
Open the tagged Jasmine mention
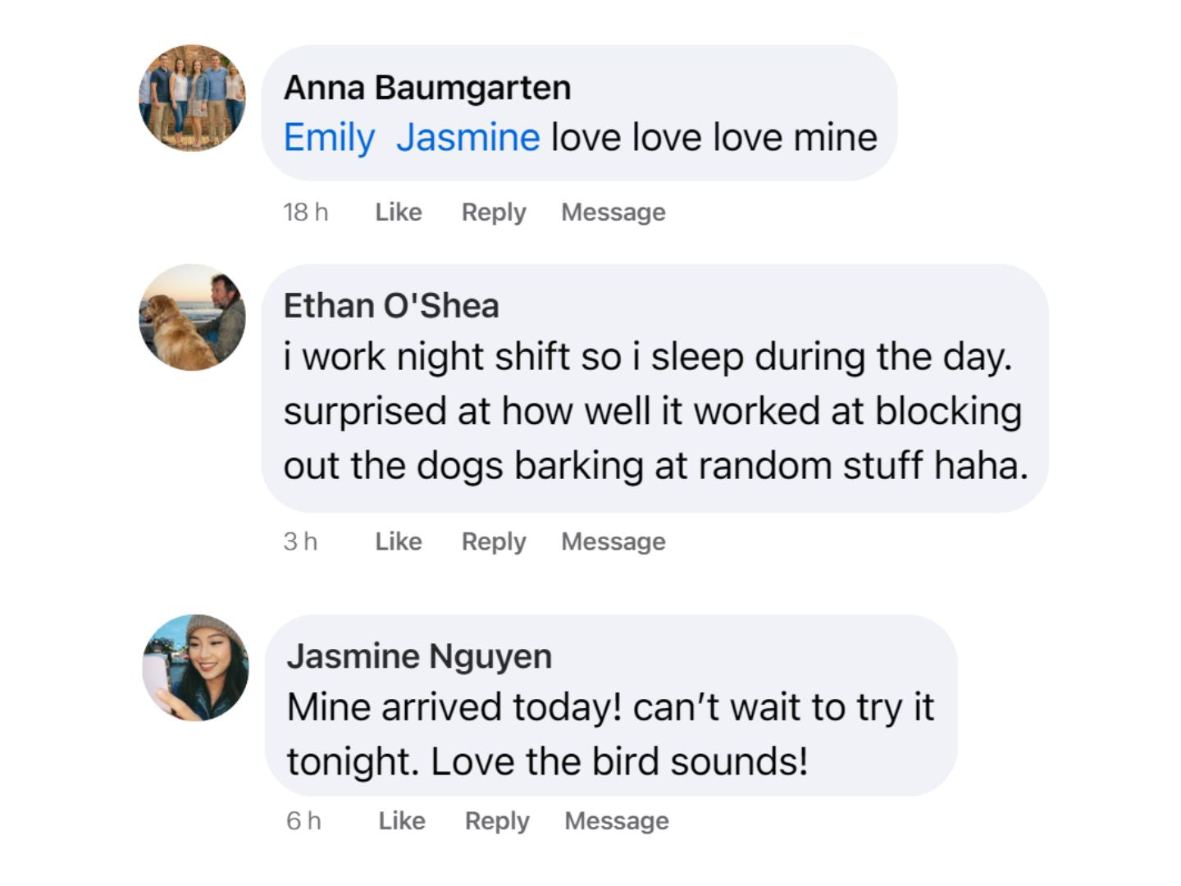pos(468,138)
